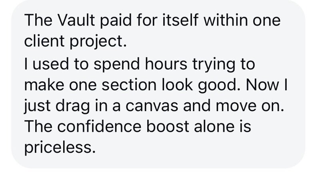Click the word "drag" in the message
Viewport: 320px width, 174px height.
coord(72,107)
